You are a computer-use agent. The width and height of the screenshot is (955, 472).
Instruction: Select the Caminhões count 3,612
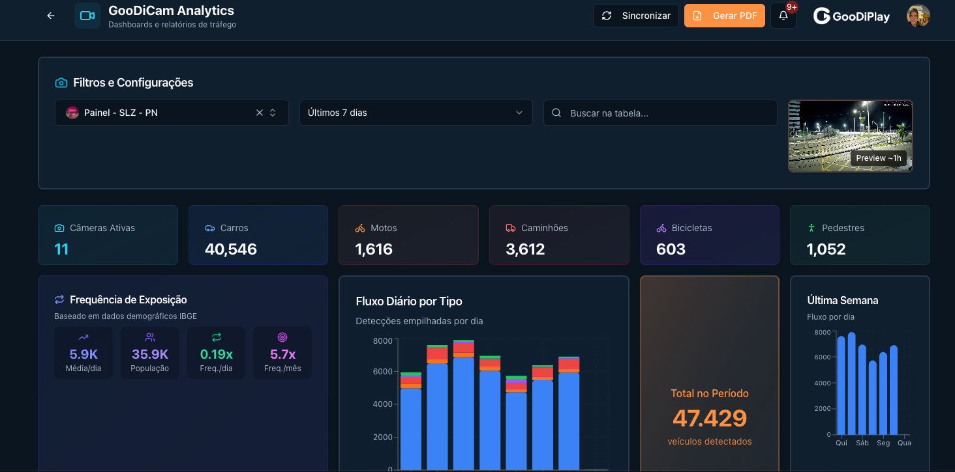[x=525, y=249]
